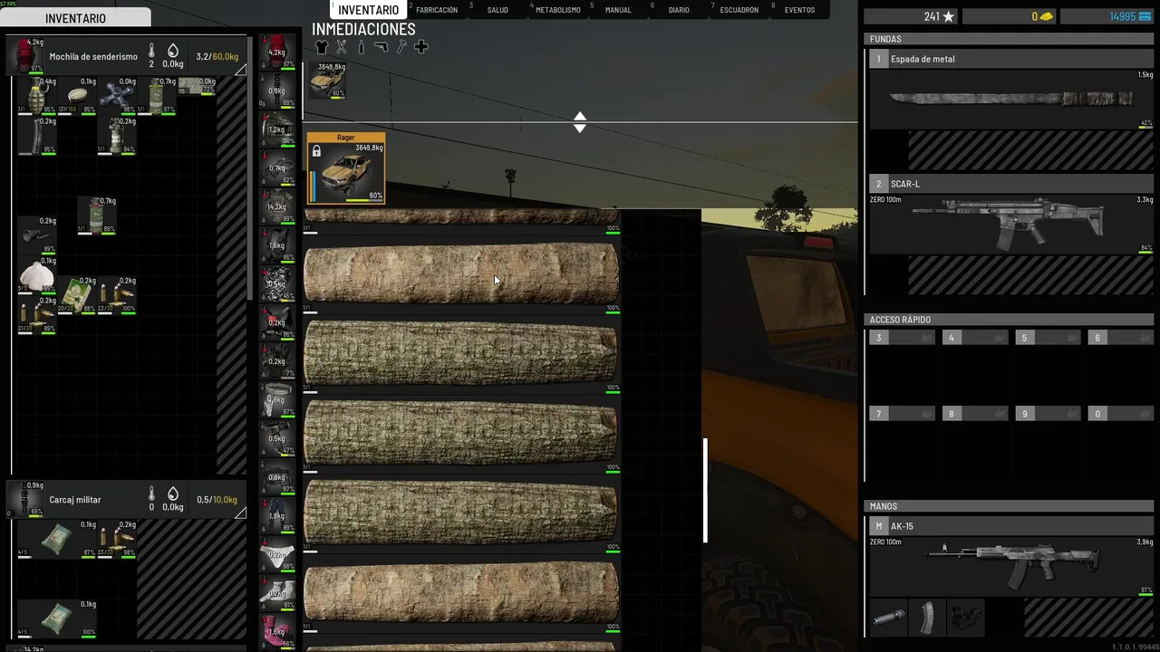The width and height of the screenshot is (1160, 652).
Task: Select equipped pants 1,9kg slot
Action: (x=277, y=517)
